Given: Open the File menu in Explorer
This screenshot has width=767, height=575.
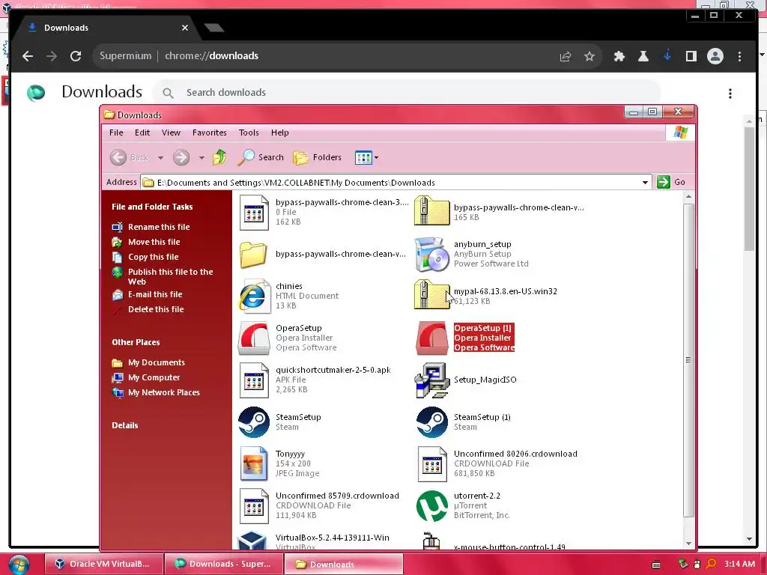Looking at the screenshot, I should pyautogui.click(x=116, y=133).
